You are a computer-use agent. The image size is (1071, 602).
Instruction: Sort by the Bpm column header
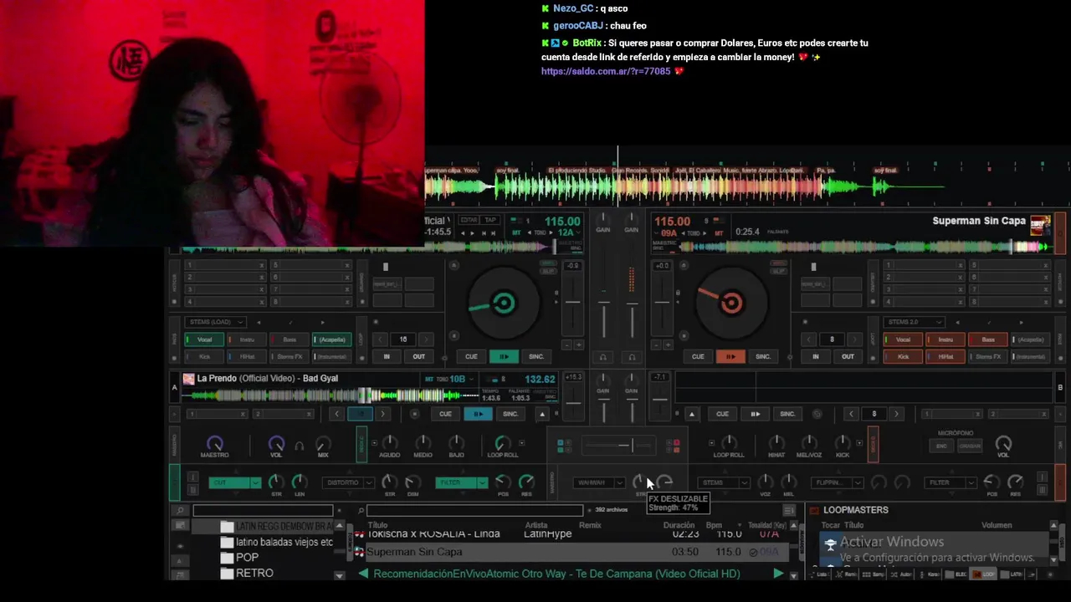[x=714, y=526]
